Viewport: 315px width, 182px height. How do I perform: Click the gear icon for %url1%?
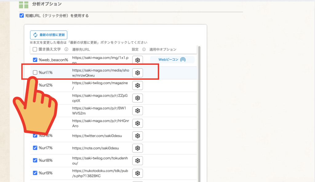point(138,73)
